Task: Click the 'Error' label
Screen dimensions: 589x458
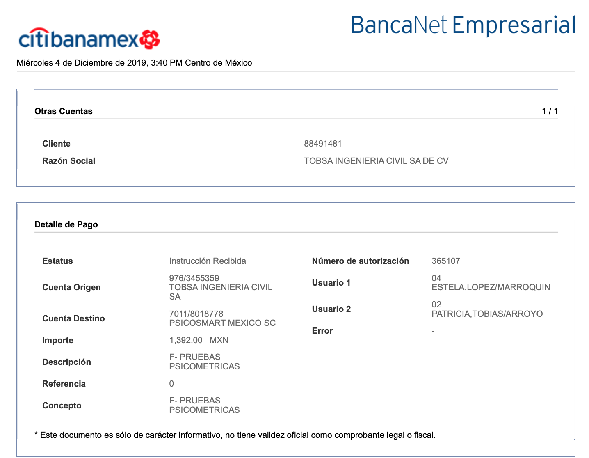Action: (322, 331)
